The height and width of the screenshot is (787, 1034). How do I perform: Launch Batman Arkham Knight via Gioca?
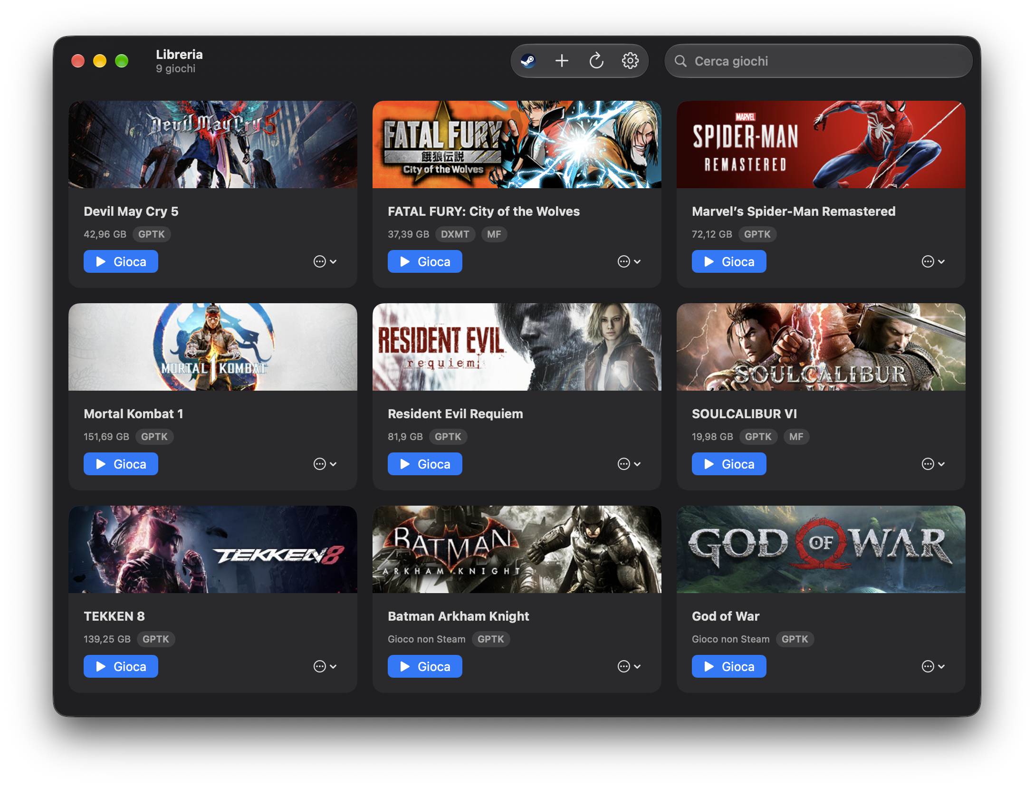click(425, 666)
